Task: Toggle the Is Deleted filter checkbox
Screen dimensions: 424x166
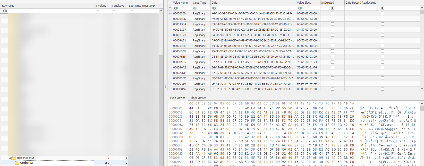Action: (x=332, y=8)
